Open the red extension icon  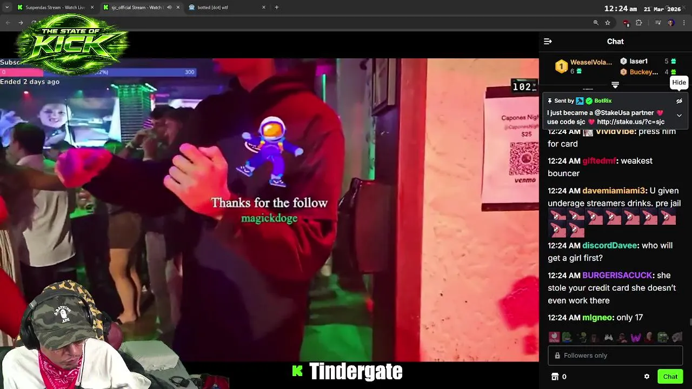point(626,23)
